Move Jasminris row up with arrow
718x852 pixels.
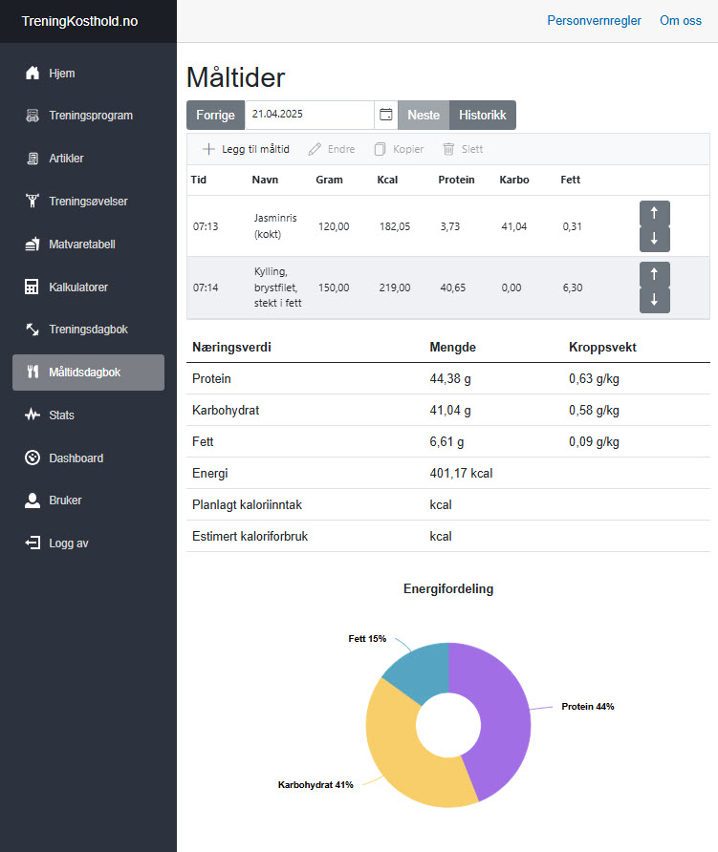pos(654,213)
